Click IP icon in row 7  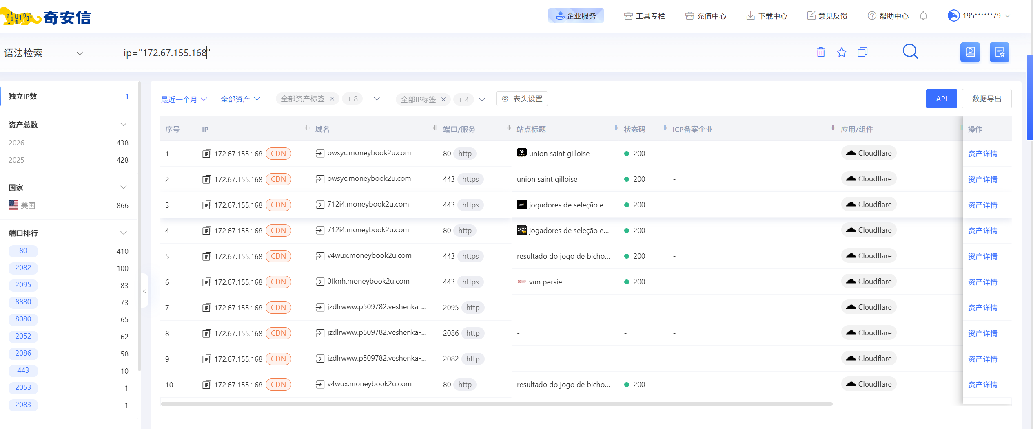click(x=206, y=308)
